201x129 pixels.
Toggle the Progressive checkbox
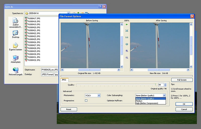[86, 101]
